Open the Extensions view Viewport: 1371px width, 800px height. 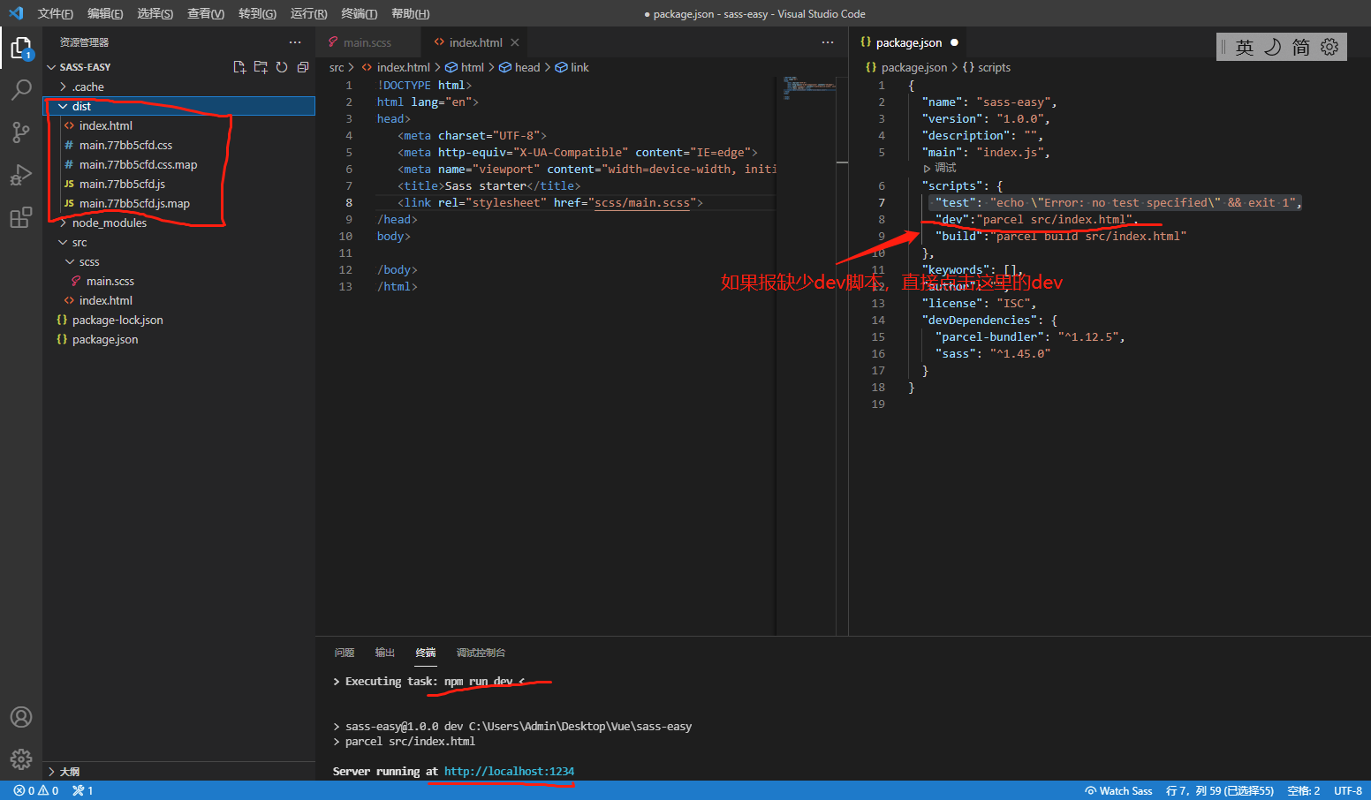(x=21, y=217)
